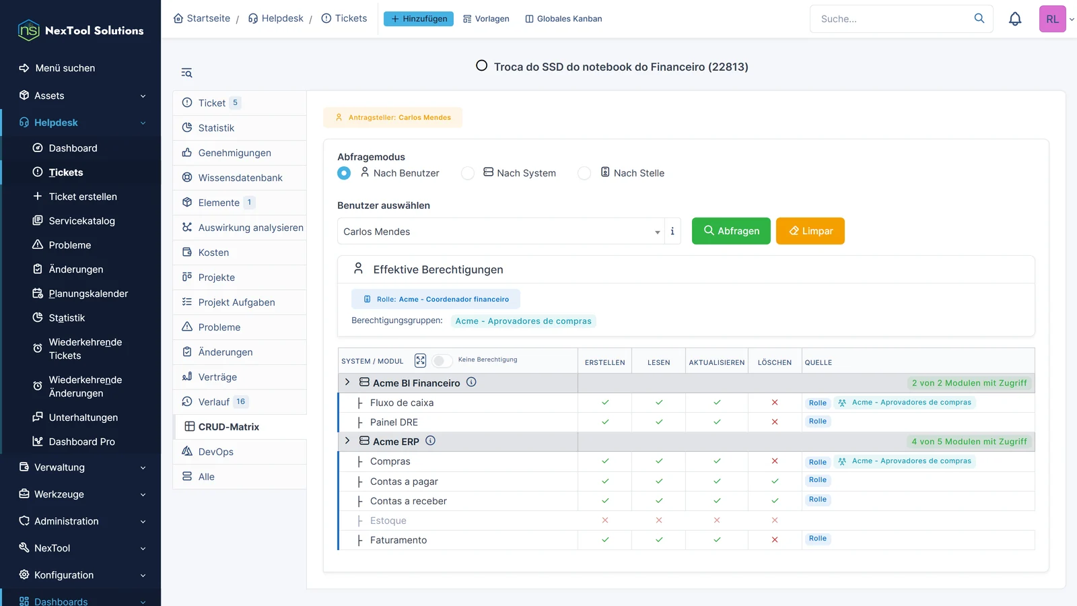1077x606 pixels.
Task: Click the info icon beside Acme BI Financeiro
Action: pyautogui.click(x=471, y=382)
